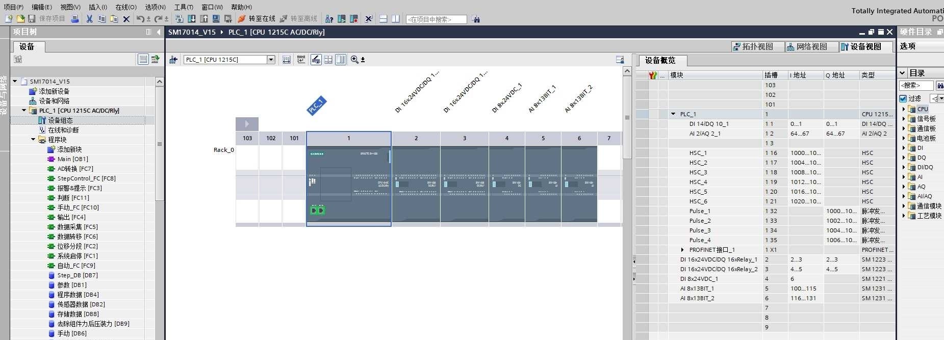Open the 在线(O) menu
The image size is (944, 340).
click(x=126, y=7)
